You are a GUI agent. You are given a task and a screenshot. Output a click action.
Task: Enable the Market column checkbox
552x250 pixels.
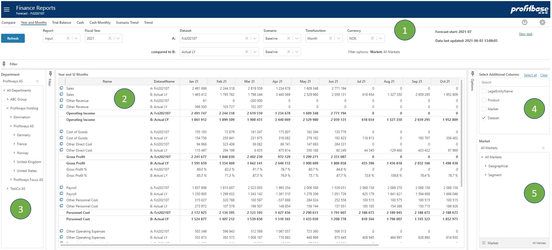click(484, 109)
